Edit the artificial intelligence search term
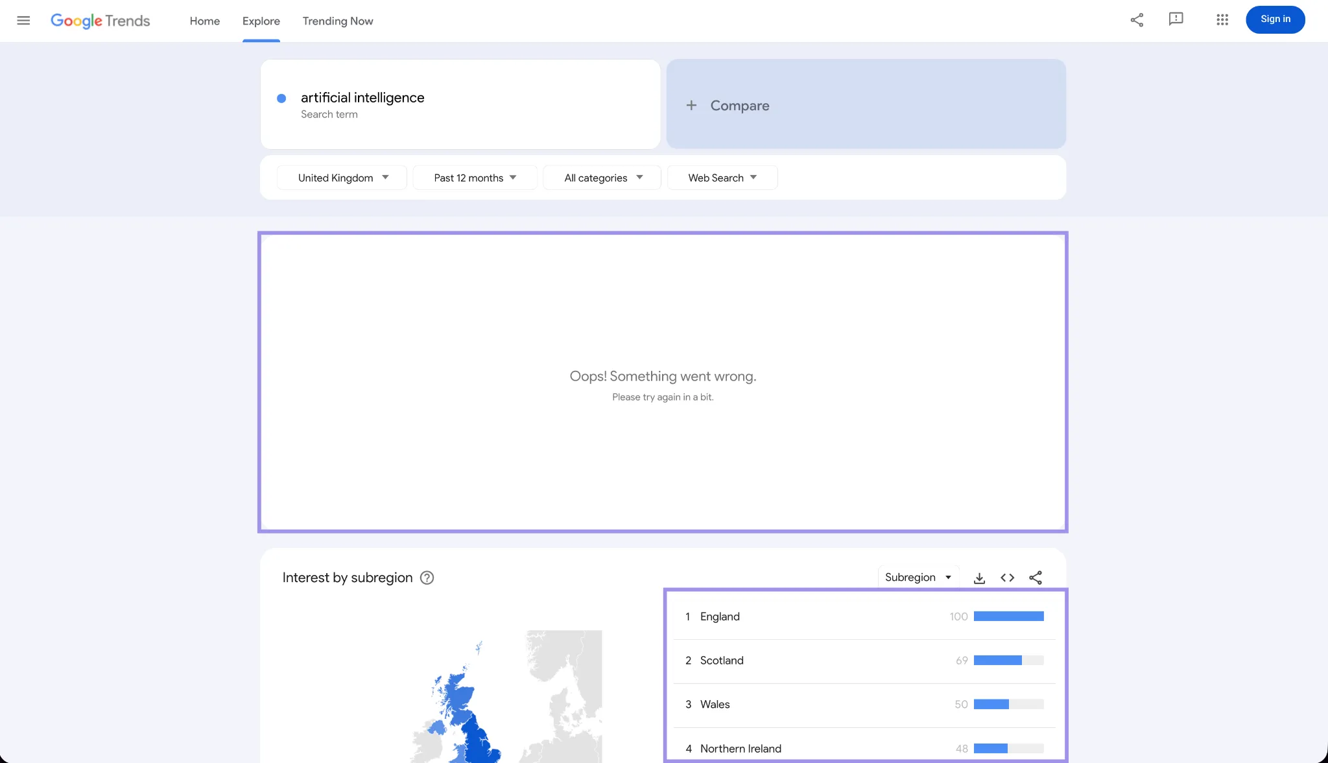The image size is (1328, 763). pos(460,104)
